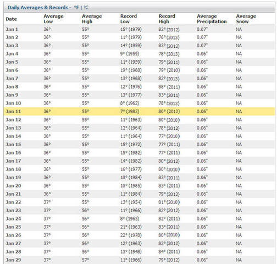The image size is (277, 264).
Task: Select record low 16° (1977) for Jan 18
Action: 131,169
